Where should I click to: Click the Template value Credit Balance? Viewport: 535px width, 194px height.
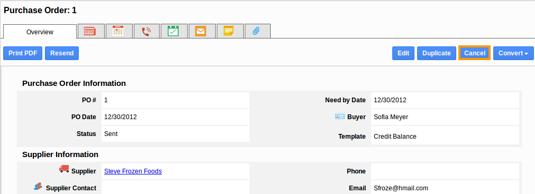(x=395, y=137)
